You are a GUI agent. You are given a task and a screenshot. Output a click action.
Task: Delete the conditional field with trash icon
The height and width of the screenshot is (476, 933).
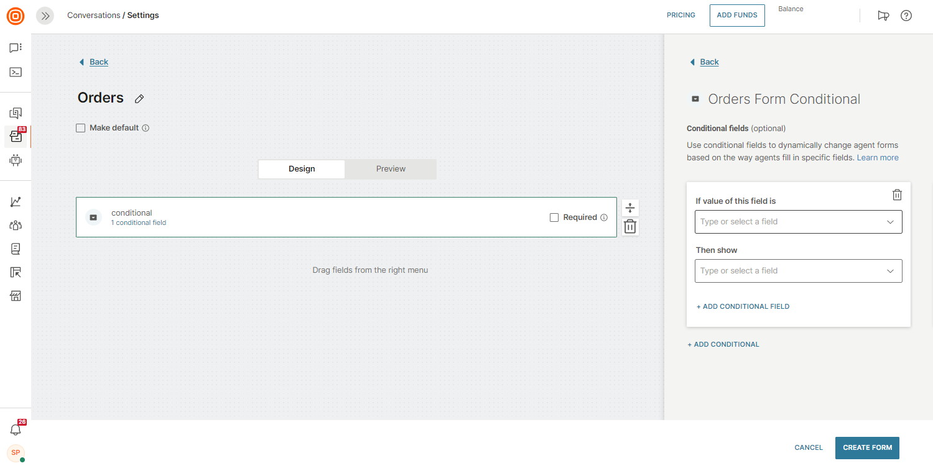630,227
